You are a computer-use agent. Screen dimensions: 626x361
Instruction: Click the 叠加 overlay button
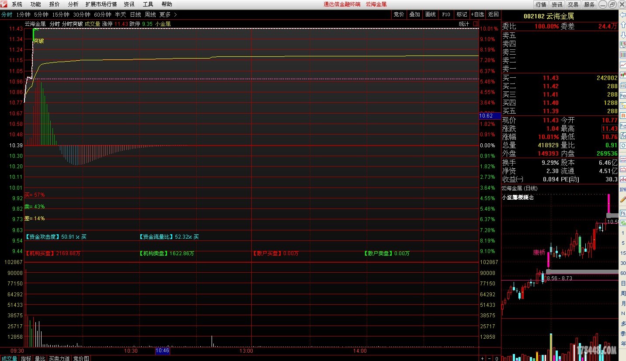pyautogui.click(x=414, y=14)
